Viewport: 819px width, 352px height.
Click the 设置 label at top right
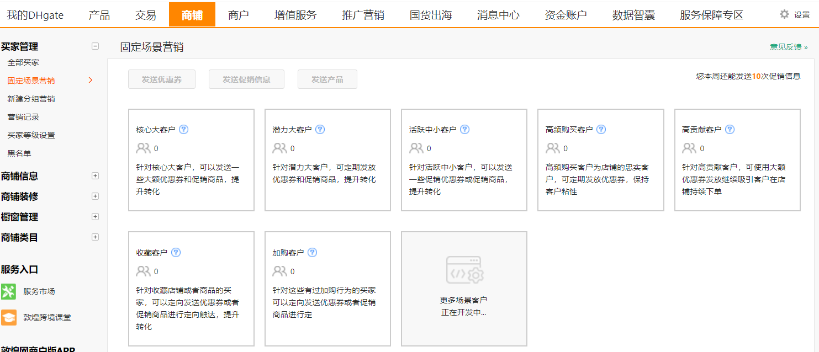point(802,15)
